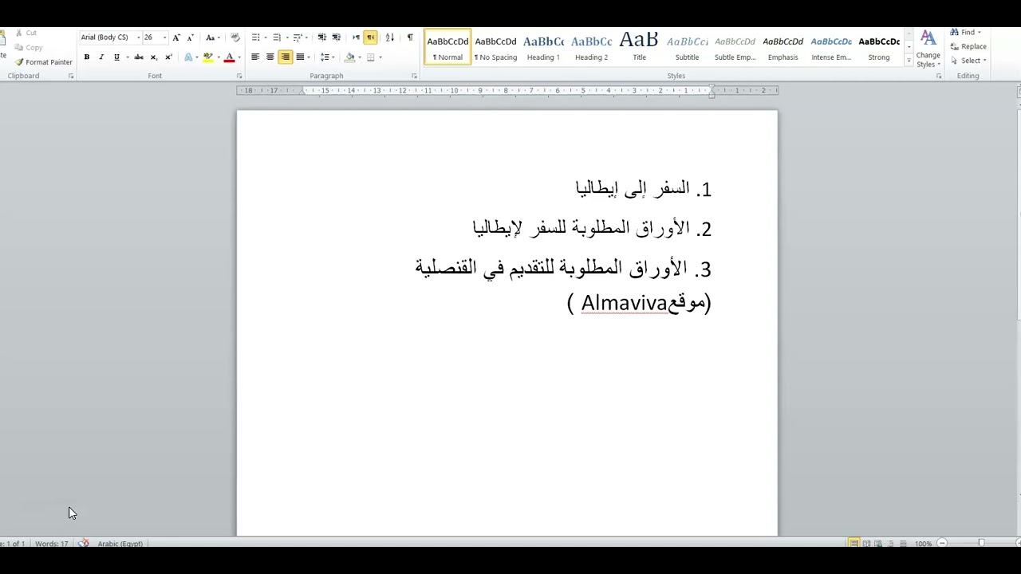Toggle right-to-left text direction
Screen dimensions: 1021x574
pos(371,37)
